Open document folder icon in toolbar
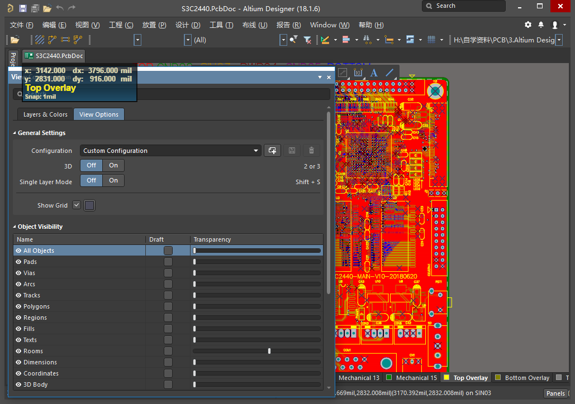Image resolution: width=575 pixels, height=404 pixels. pos(15,40)
